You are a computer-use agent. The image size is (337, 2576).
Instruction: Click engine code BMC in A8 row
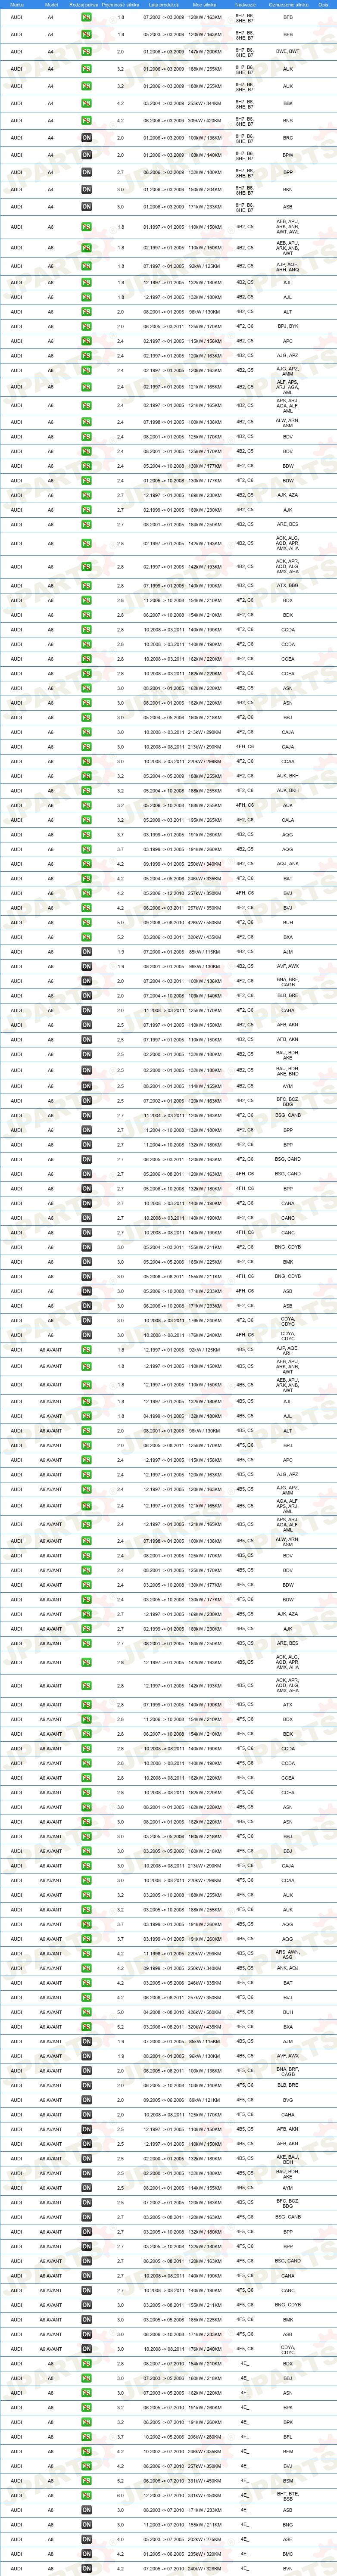click(x=288, y=2555)
